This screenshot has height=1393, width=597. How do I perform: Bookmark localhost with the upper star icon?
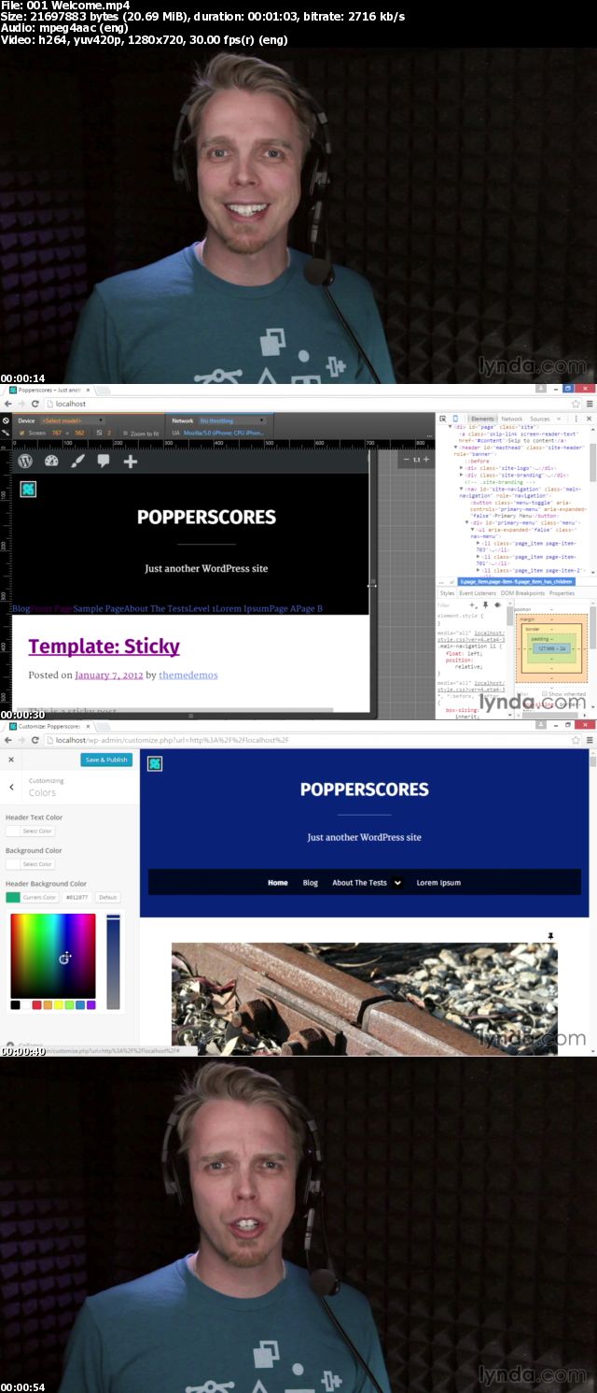pos(576,404)
